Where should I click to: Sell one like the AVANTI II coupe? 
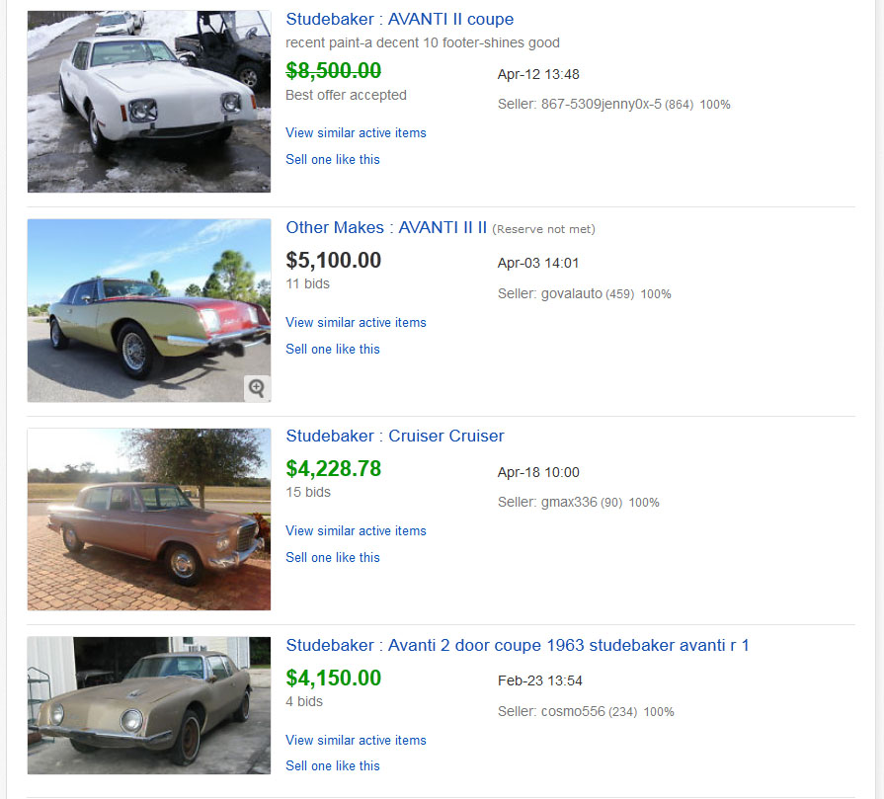333,159
